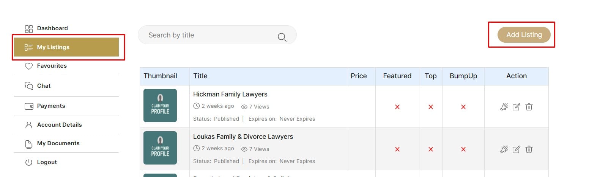This screenshot has width=600, height=177.
Task: Click Featured red X for Hickman listing
Action: pos(397,107)
